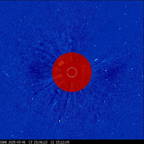The height and width of the screenshot is (144, 144).
Task: Select the dark red inner occulter ring
Action: click(x=72, y=72)
